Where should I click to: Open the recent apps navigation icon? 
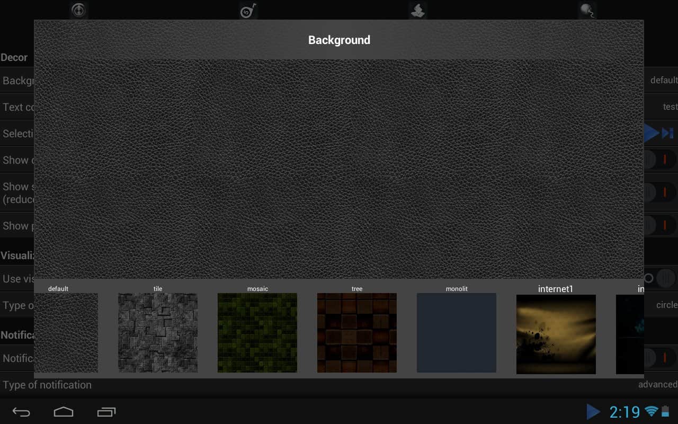(106, 411)
